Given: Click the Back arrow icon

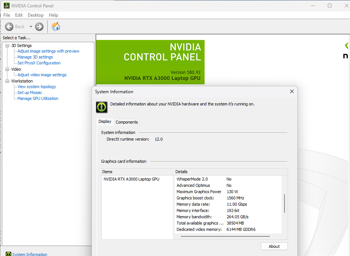Looking at the screenshot, I should pyautogui.click(x=9, y=27).
